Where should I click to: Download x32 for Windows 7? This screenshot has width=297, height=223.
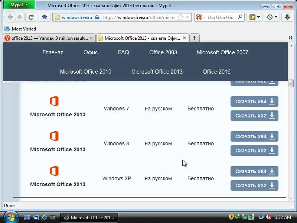tap(254, 116)
